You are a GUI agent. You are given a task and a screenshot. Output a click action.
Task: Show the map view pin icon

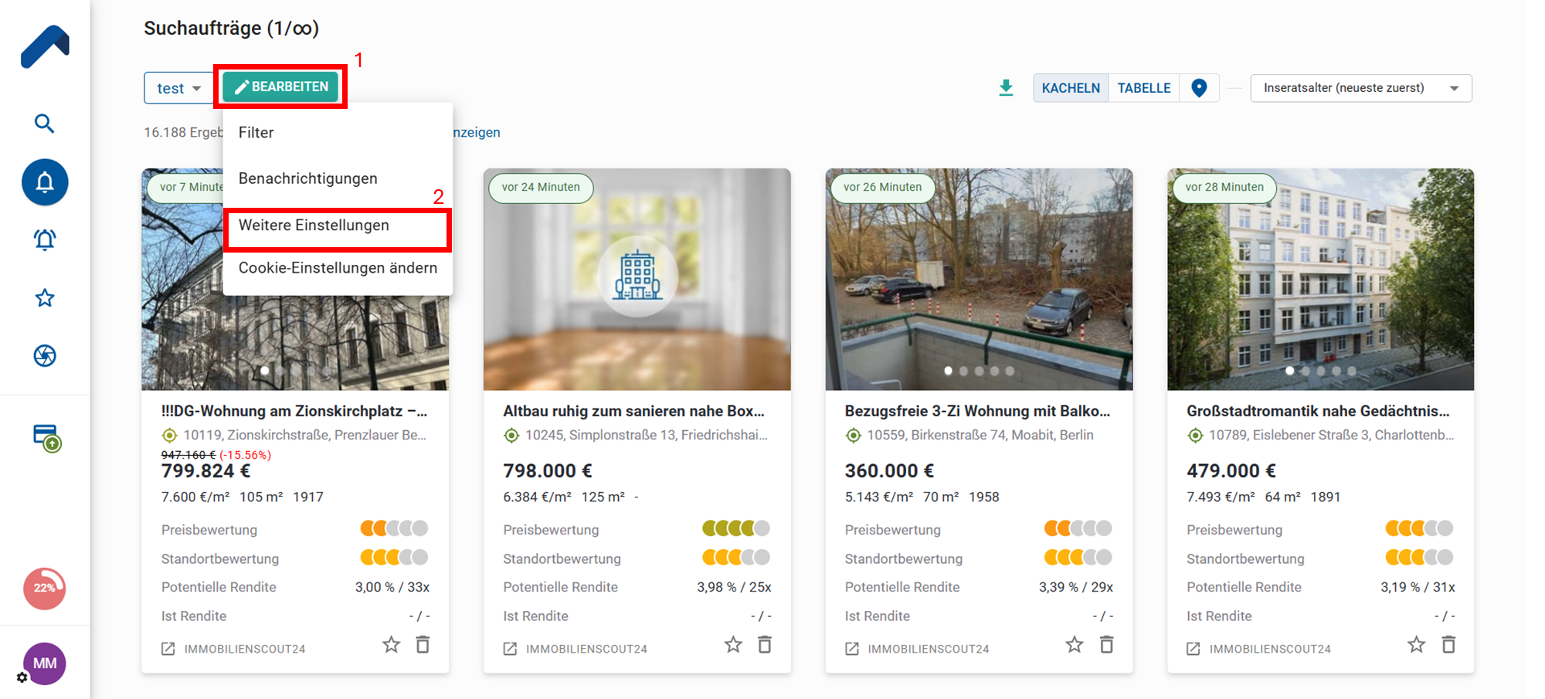pos(1199,88)
